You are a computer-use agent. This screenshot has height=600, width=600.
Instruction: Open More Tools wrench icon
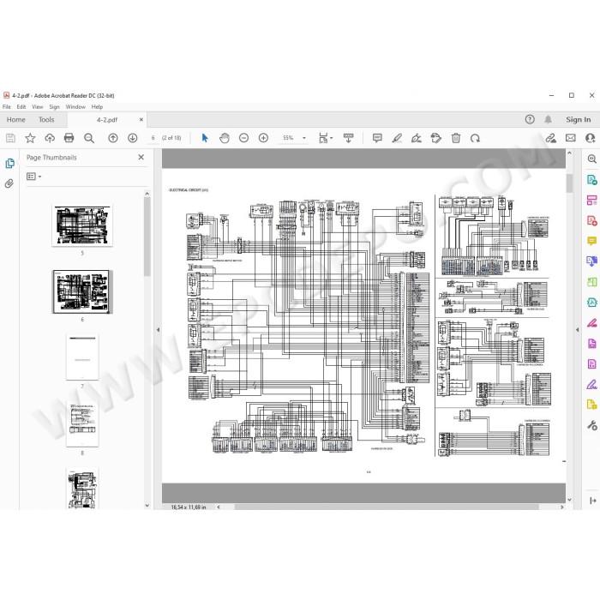[592, 425]
